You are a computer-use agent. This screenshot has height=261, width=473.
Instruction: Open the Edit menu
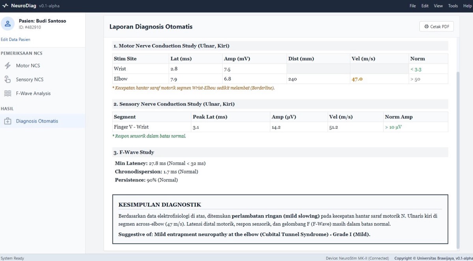pyautogui.click(x=425, y=6)
